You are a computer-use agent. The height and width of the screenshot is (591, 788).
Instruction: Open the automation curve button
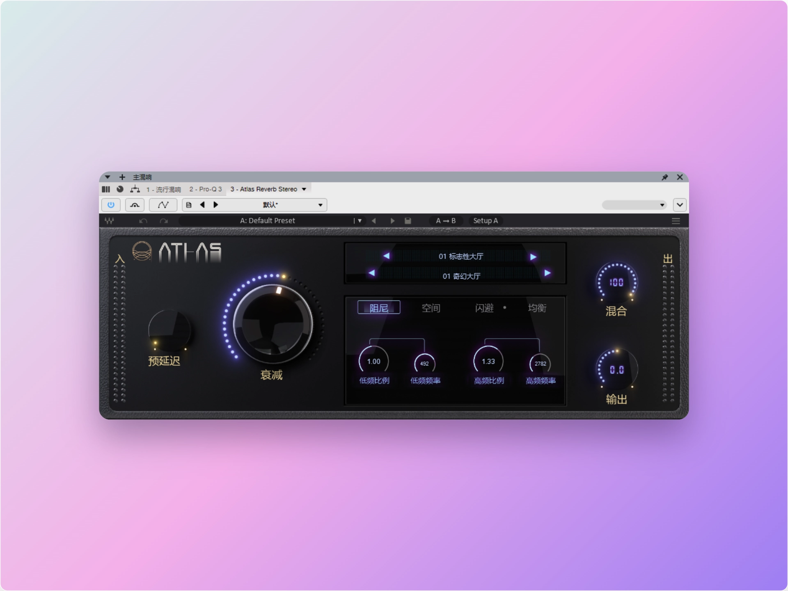(x=163, y=204)
